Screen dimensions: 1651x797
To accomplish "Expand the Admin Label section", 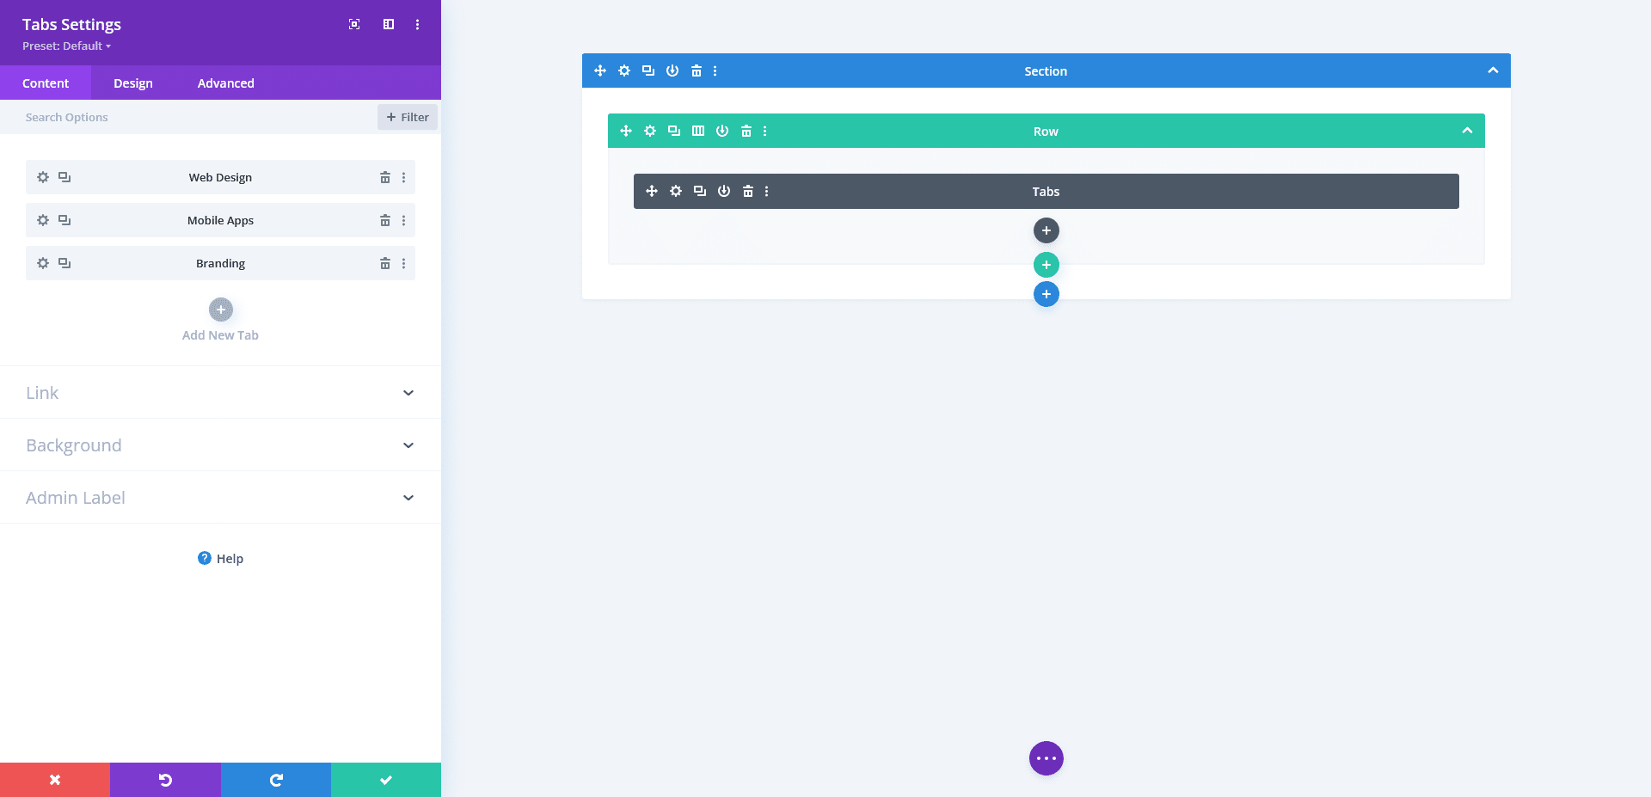I will pos(220,497).
